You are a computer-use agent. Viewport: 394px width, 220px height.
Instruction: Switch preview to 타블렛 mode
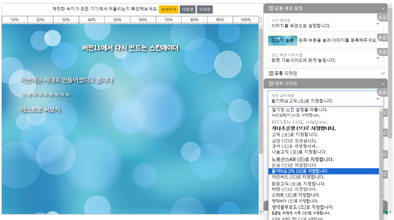(x=188, y=9)
